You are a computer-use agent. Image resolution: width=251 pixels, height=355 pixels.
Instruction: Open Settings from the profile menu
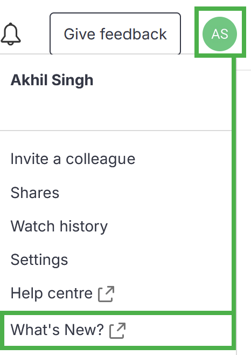click(39, 260)
